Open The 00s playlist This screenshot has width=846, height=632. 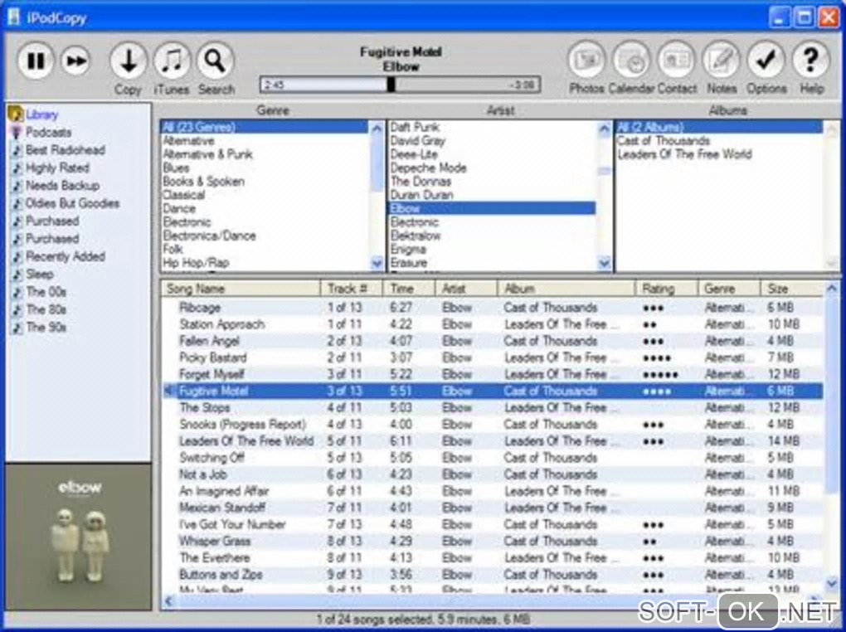(46, 292)
